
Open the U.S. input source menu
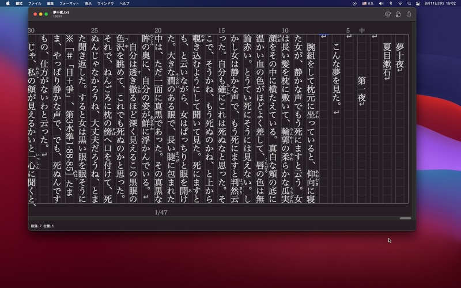pos(368,3)
